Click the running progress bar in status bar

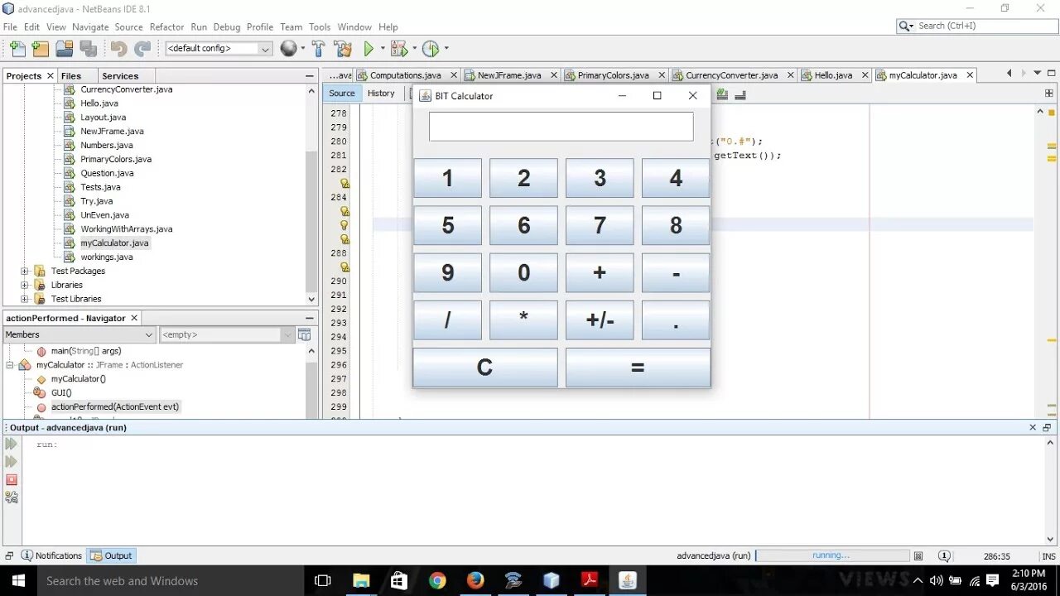pos(831,556)
